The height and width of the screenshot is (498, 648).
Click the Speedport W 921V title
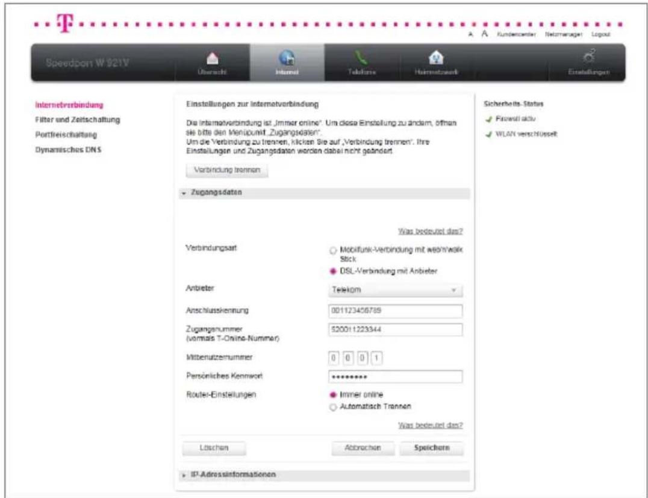pyautogui.click(x=87, y=63)
